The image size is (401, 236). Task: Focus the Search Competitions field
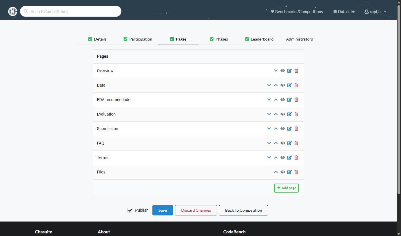coord(71,11)
